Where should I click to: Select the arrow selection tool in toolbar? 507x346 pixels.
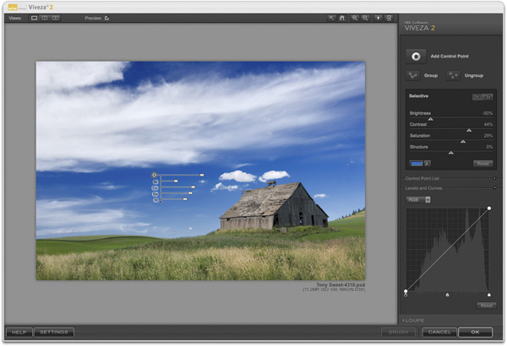[x=332, y=17]
